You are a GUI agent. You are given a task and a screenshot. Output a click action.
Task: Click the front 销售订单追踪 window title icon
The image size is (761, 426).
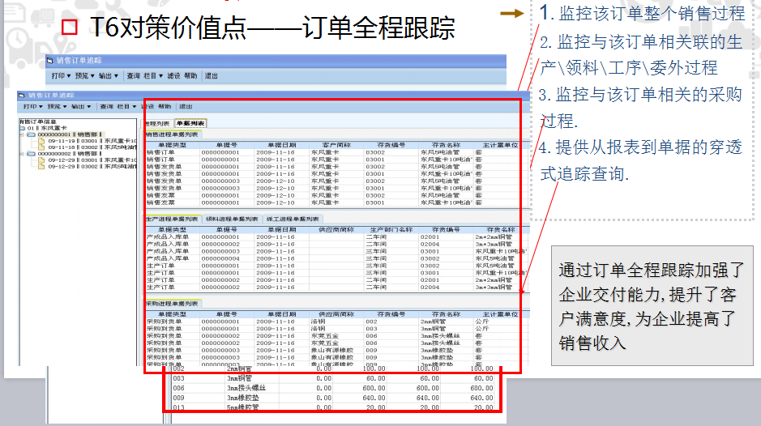[x=21, y=96]
